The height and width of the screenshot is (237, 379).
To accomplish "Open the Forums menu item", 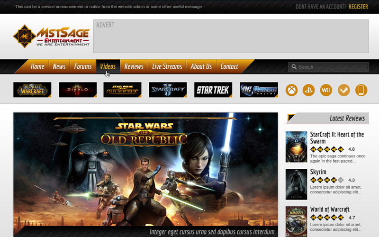I will (x=83, y=66).
